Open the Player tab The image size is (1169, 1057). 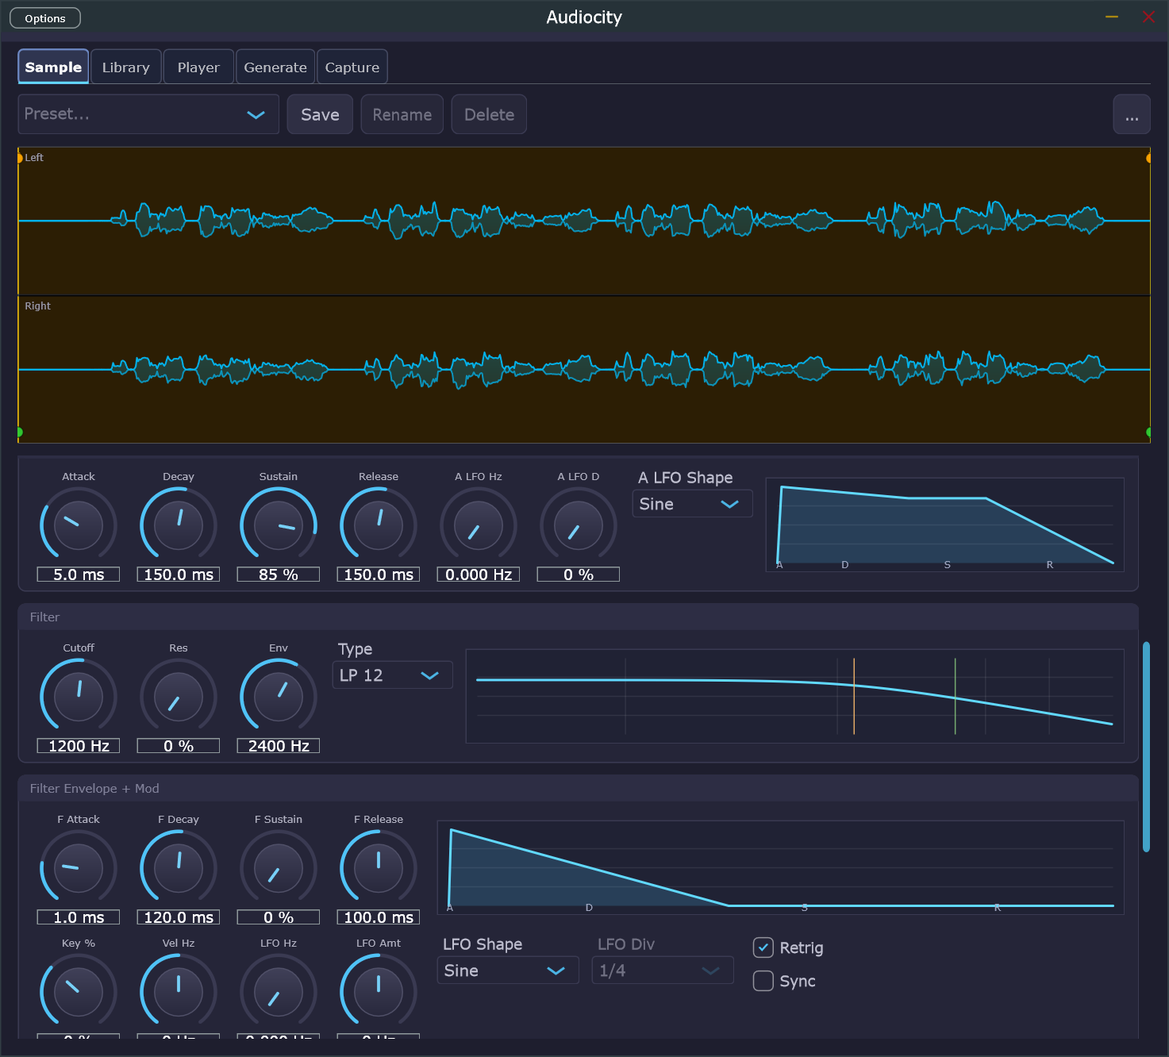198,67
